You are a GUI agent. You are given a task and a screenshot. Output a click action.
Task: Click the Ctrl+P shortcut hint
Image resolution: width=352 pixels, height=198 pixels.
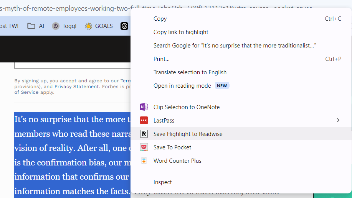pyautogui.click(x=333, y=59)
